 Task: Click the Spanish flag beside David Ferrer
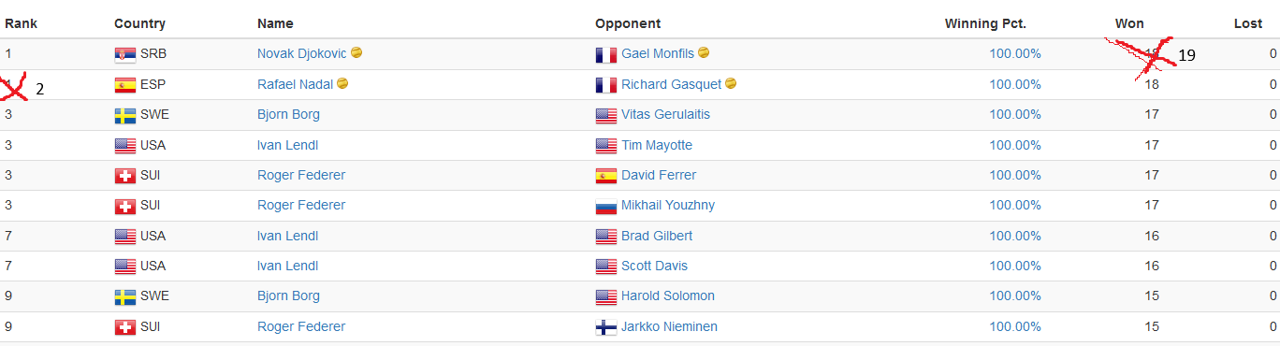coord(606,176)
